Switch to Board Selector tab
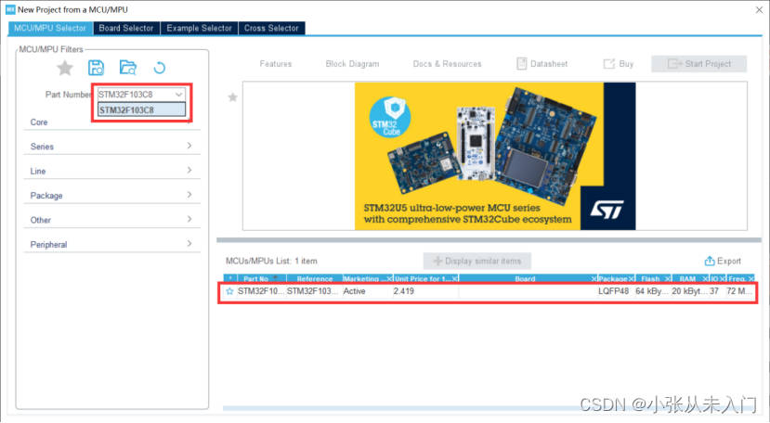 pos(126,28)
